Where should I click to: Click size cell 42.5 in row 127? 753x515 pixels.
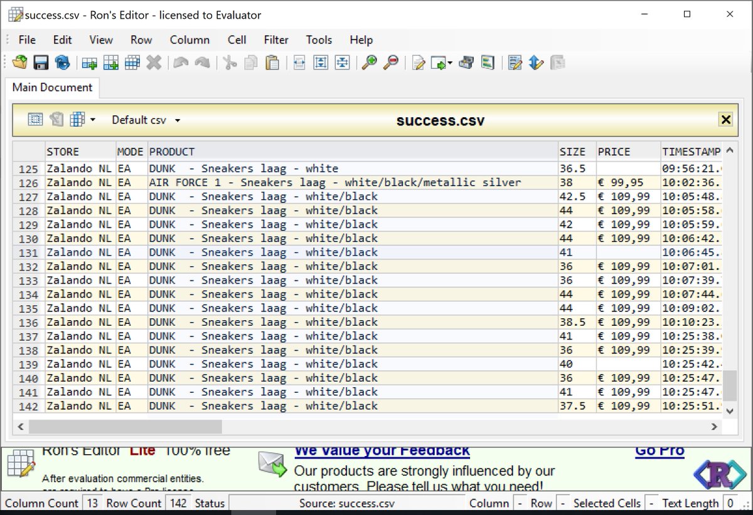[x=577, y=197]
